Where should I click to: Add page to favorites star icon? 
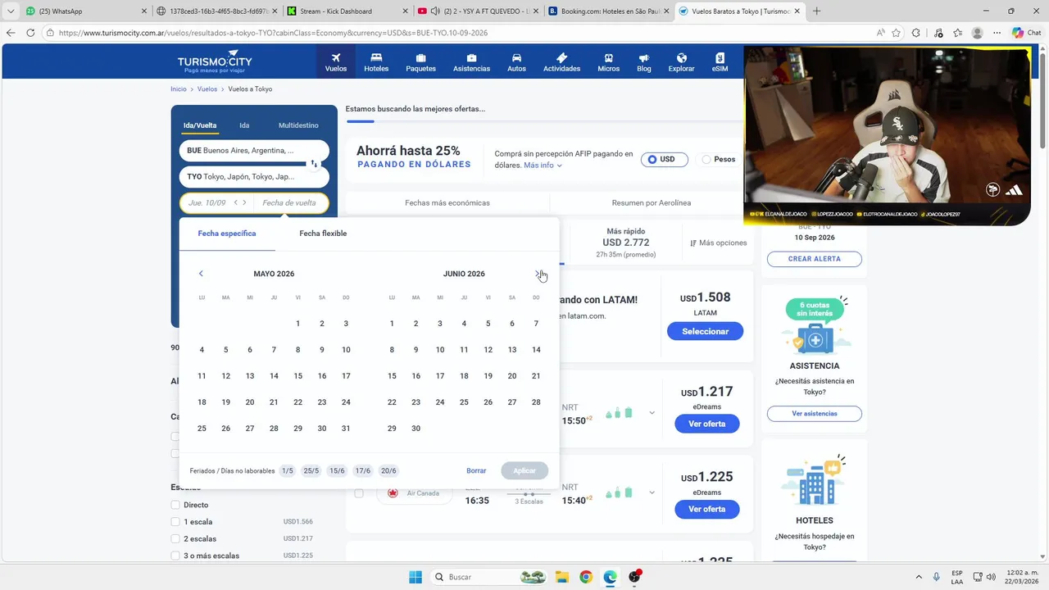(896, 33)
